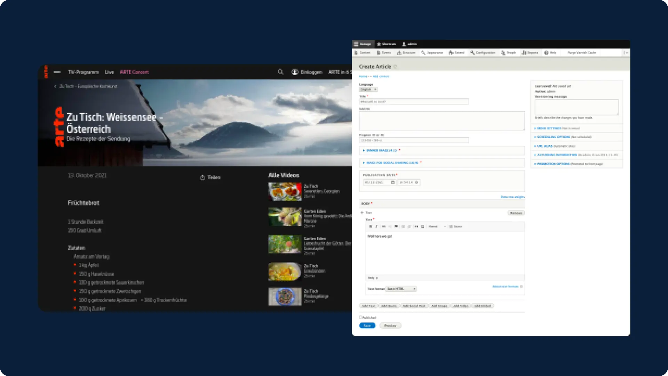Insert a block quote in the editor

point(416,227)
